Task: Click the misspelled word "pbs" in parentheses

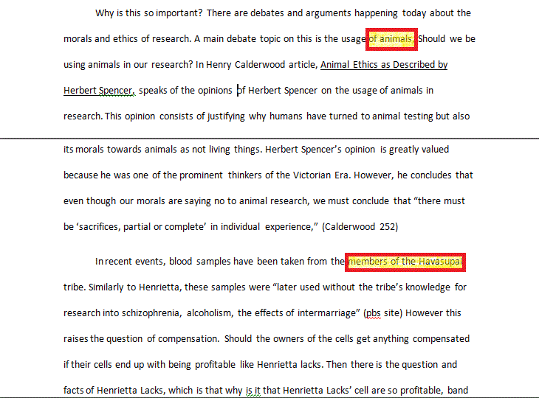Action: [x=374, y=313]
